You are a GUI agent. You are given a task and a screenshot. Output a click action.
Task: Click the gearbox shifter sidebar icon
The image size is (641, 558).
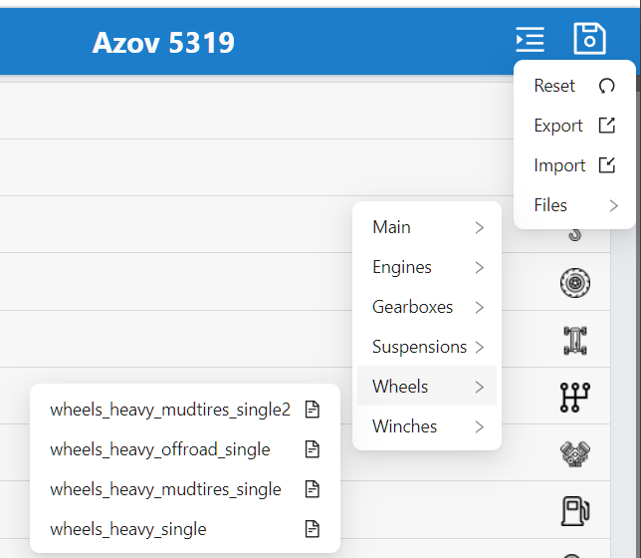pos(575,398)
